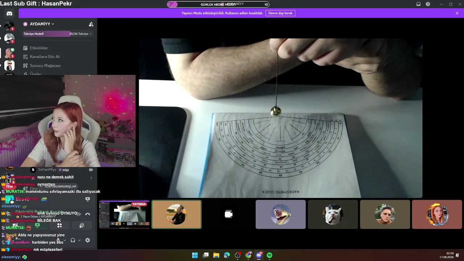Open Chrome from taskbar

coord(248,255)
